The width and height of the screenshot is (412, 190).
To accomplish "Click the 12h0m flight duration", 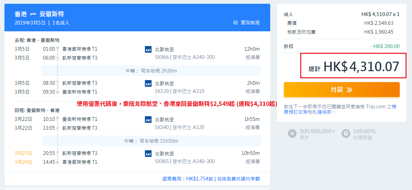I will point(252,49).
